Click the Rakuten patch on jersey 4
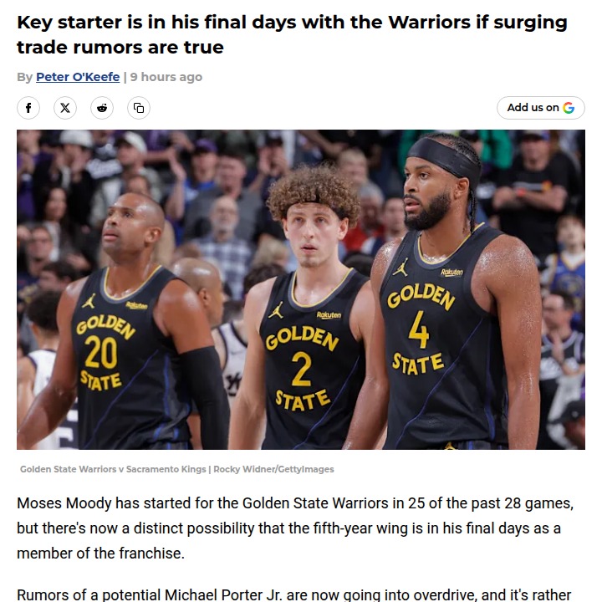Viewport: 602px width, 602px height. tap(451, 273)
